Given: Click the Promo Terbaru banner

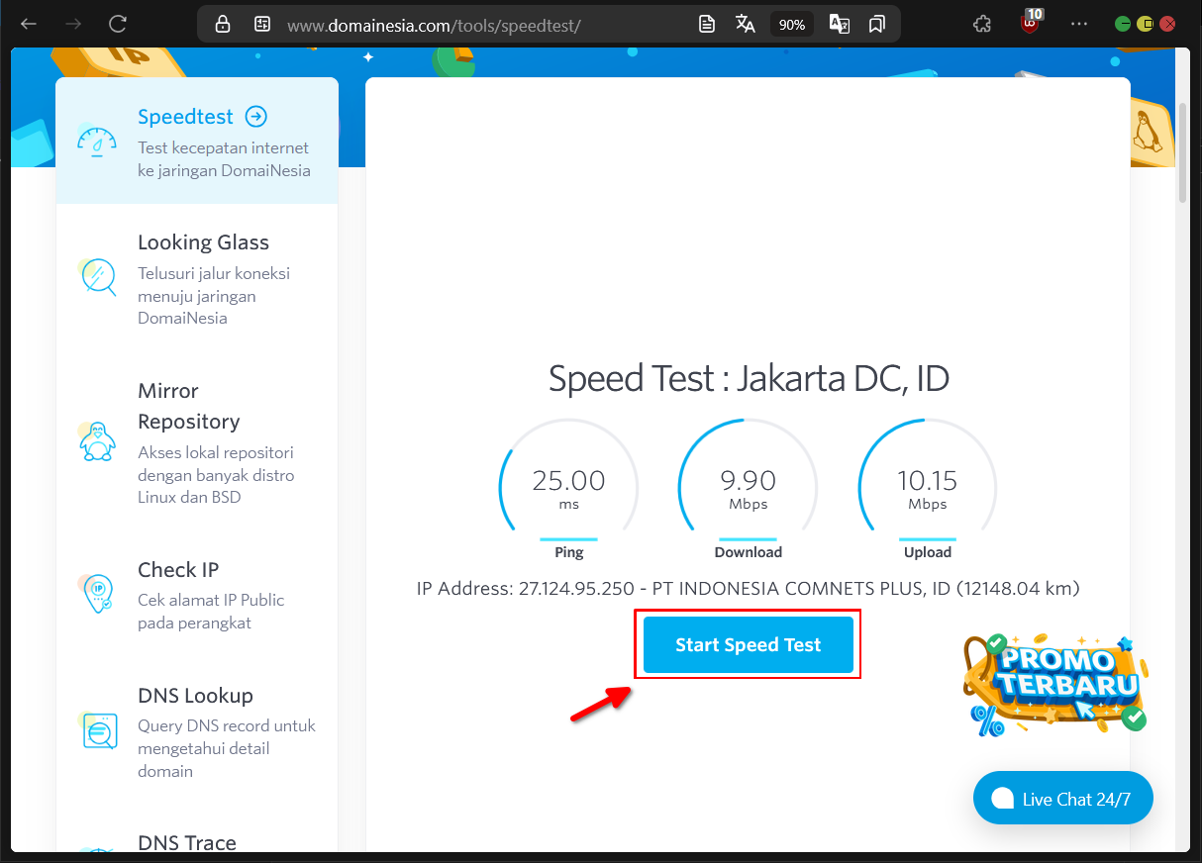Looking at the screenshot, I should 1055,684.
